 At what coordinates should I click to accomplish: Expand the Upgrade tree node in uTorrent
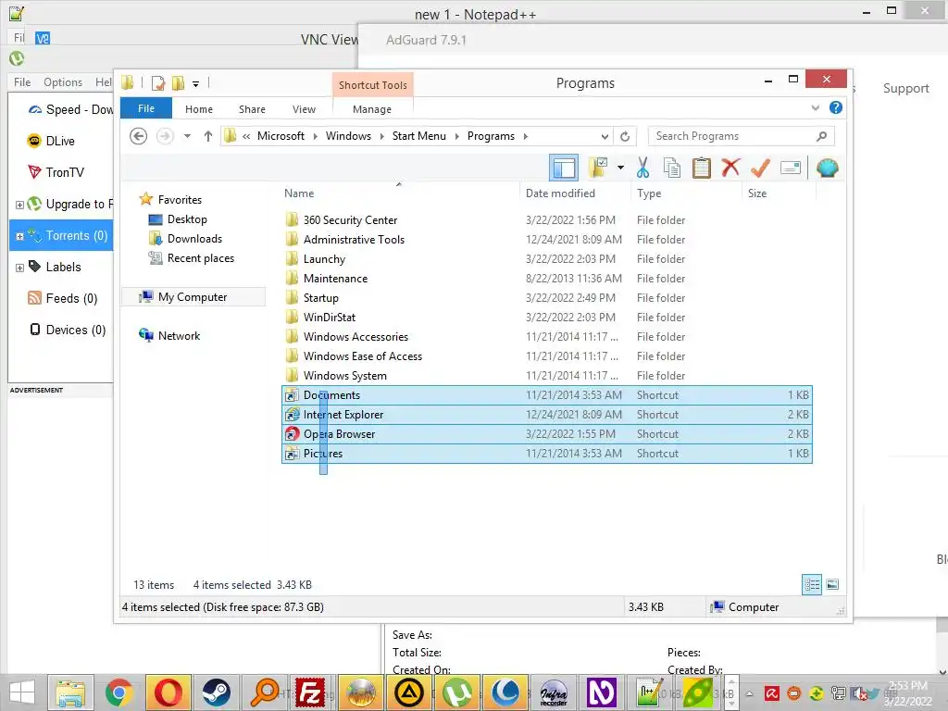tap(19, 205)
